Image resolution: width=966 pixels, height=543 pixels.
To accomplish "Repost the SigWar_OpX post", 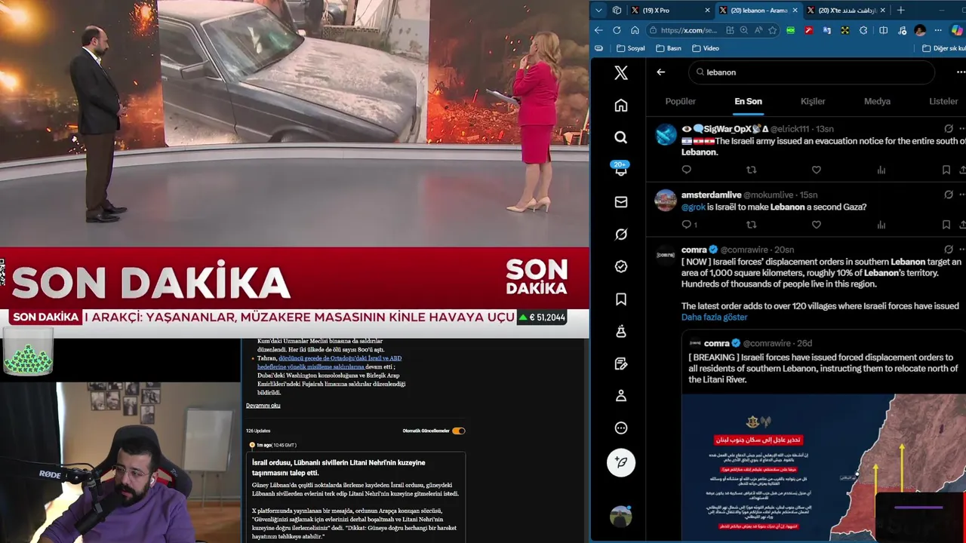I will tap(751, 170).
